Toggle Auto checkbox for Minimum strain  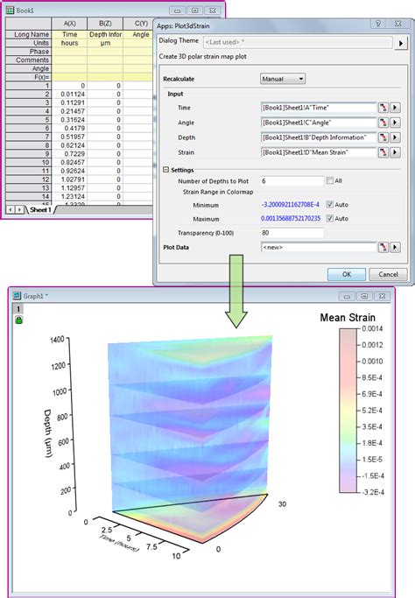point(330,205)
